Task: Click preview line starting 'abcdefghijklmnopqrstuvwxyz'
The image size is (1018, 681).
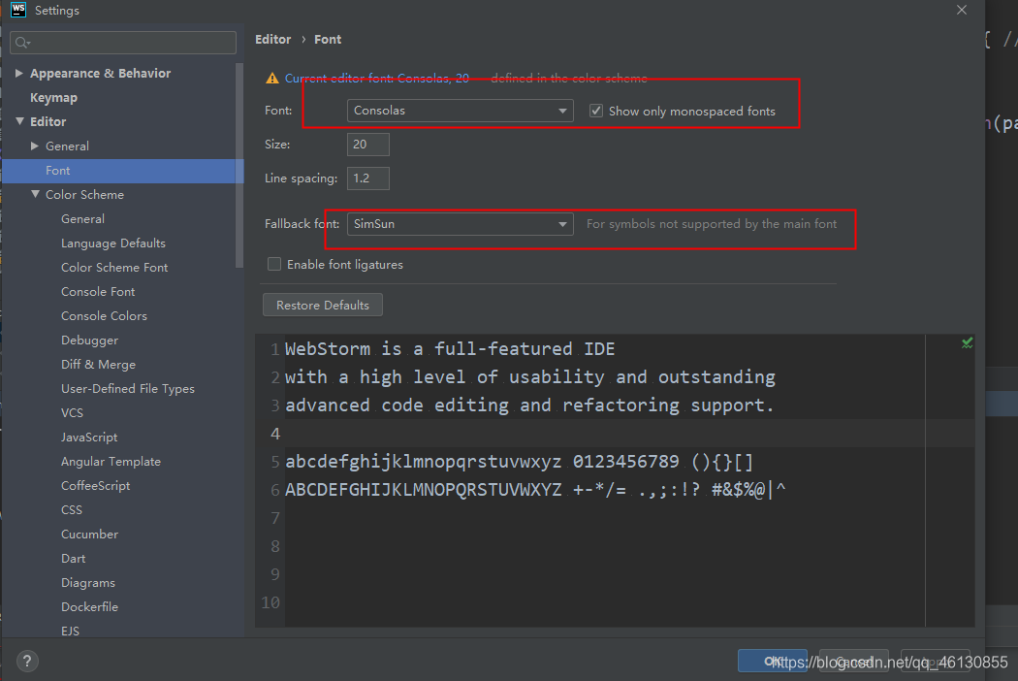Action: point(520,462)
